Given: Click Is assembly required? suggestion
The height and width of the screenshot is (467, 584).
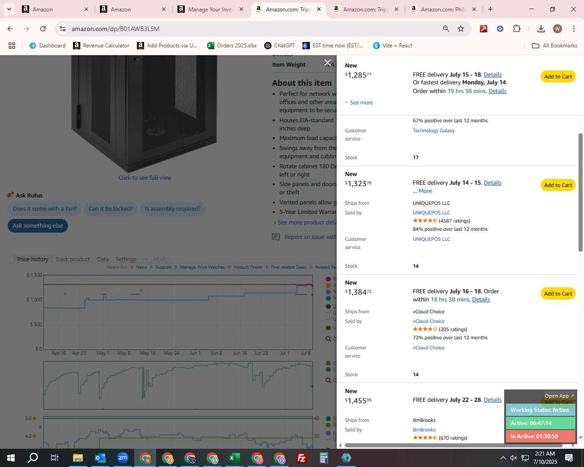Looking at the screenshot, I should point(172,209).
